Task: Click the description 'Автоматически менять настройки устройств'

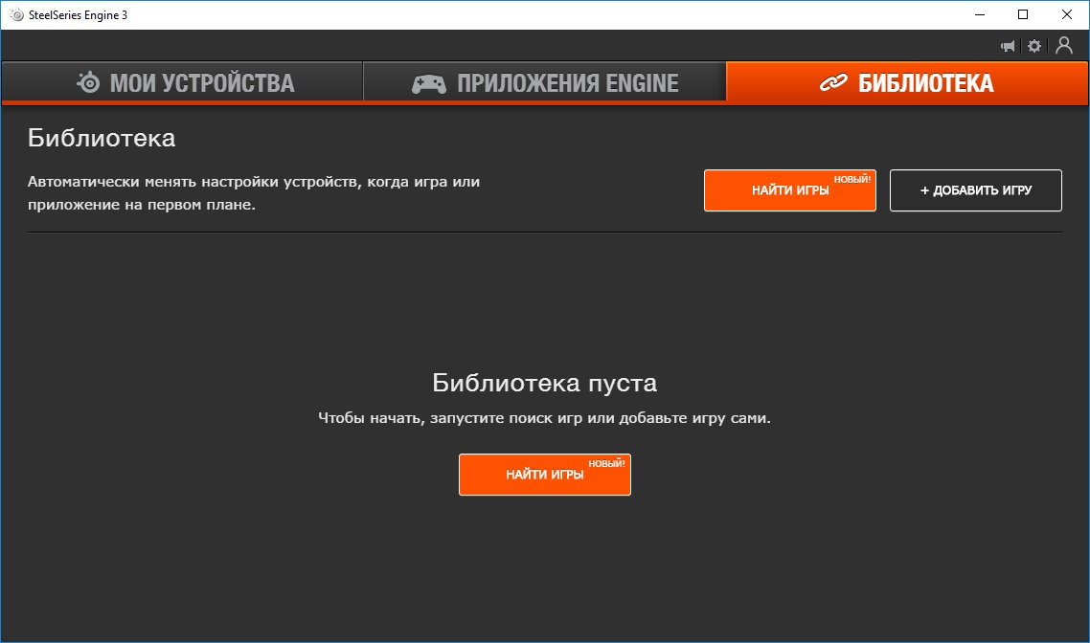Action: pyautogui.click(x=193, y=182)
